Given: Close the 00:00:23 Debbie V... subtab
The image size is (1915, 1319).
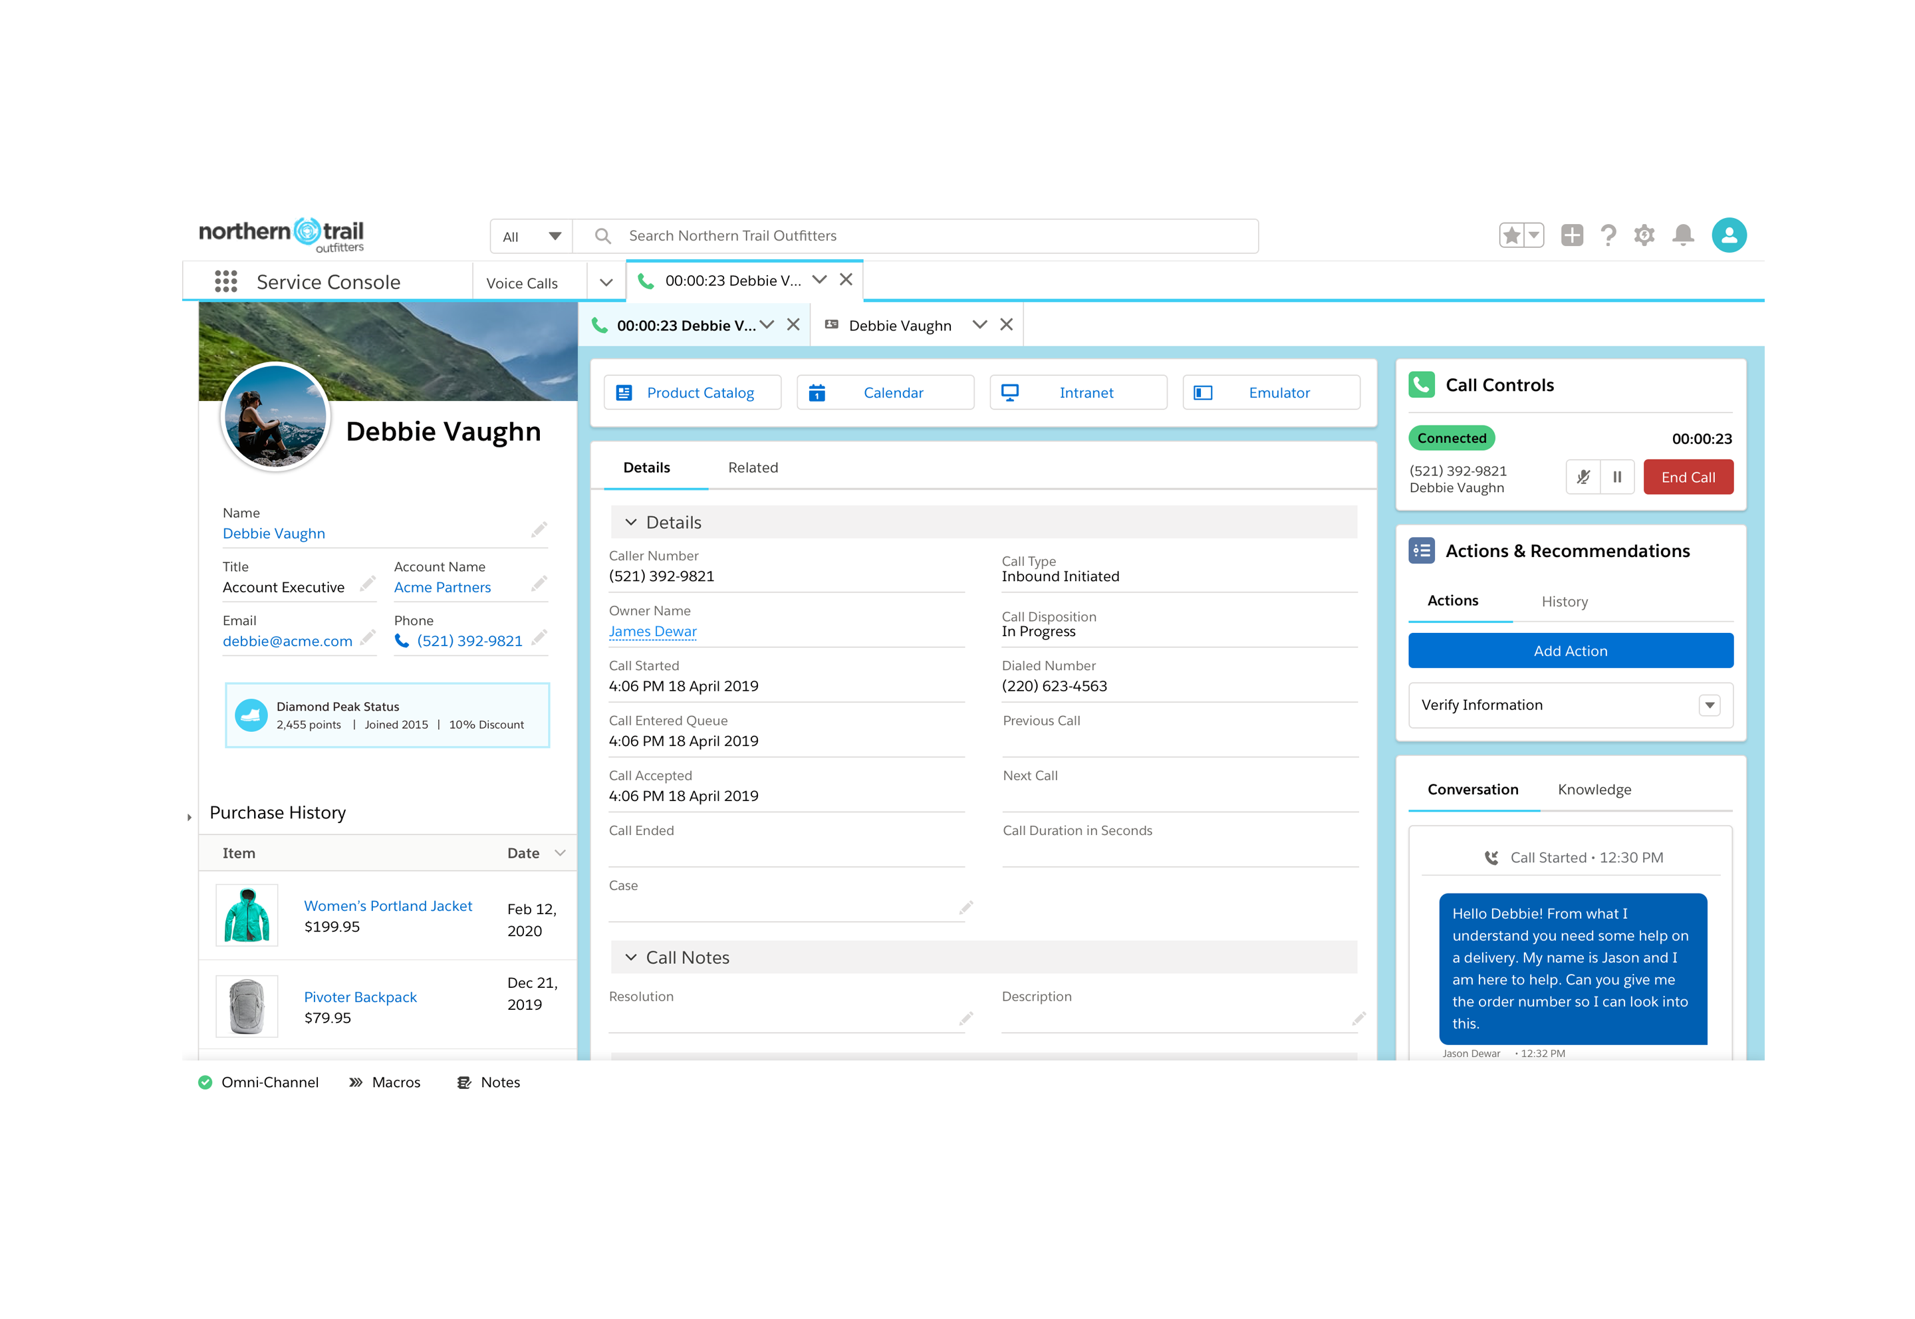Looking at the screenshot, I should click(x=793, y=325).
